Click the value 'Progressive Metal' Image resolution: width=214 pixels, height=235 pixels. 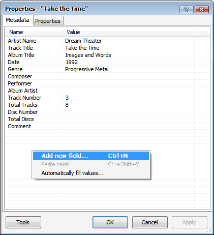87,69
